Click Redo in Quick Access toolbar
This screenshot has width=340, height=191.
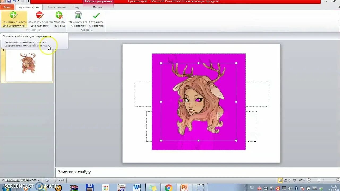pyautogui.click(x=23, y=1)
